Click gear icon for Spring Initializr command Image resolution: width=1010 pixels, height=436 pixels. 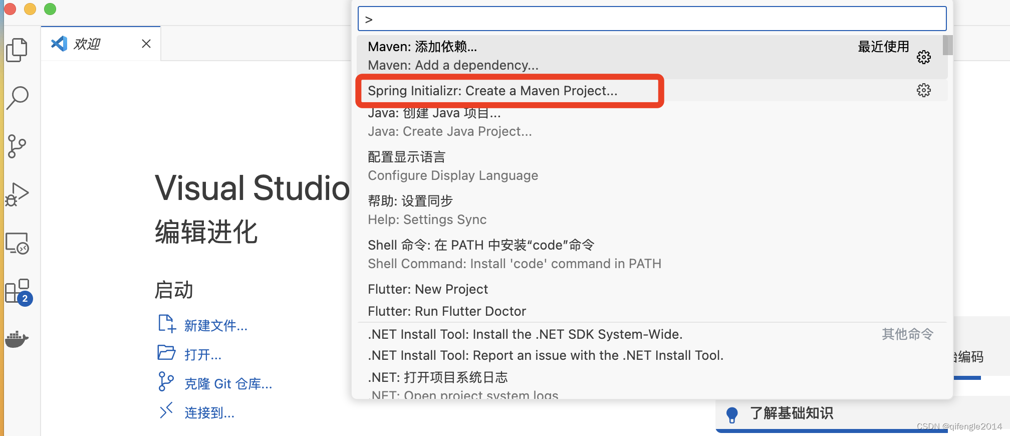click(x=923, y=90)
